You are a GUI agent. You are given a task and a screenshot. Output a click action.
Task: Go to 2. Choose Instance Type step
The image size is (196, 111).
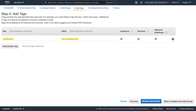coord(27,8)
